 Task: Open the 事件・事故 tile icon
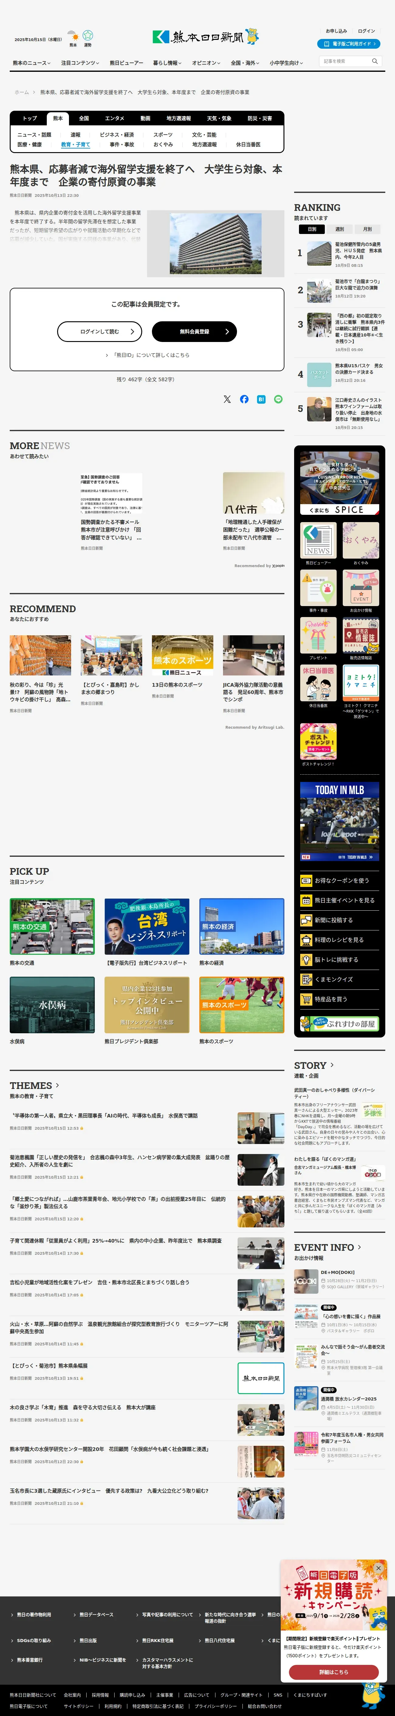tap(318, 588)
